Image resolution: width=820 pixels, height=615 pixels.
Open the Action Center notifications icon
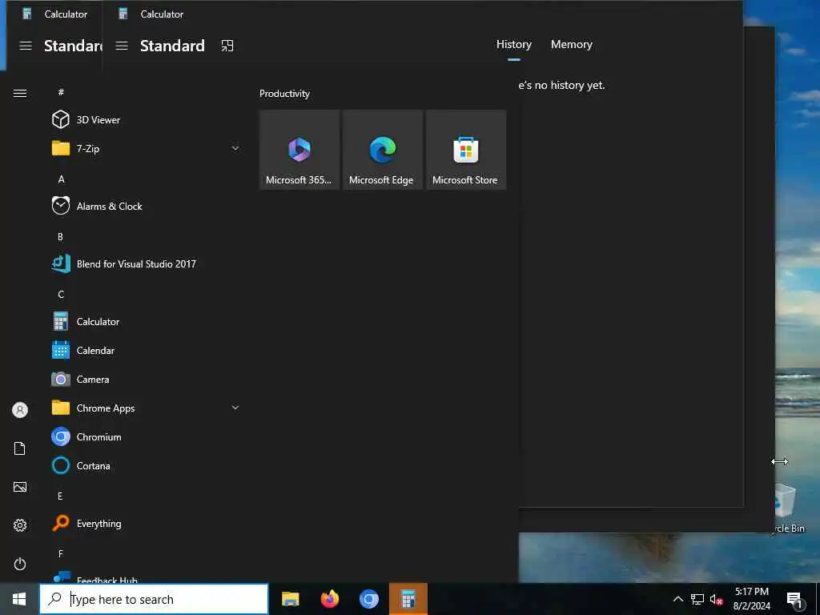click(795, 599)
